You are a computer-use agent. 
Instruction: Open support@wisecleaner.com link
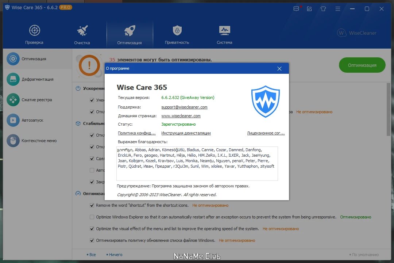click(184, 107)
